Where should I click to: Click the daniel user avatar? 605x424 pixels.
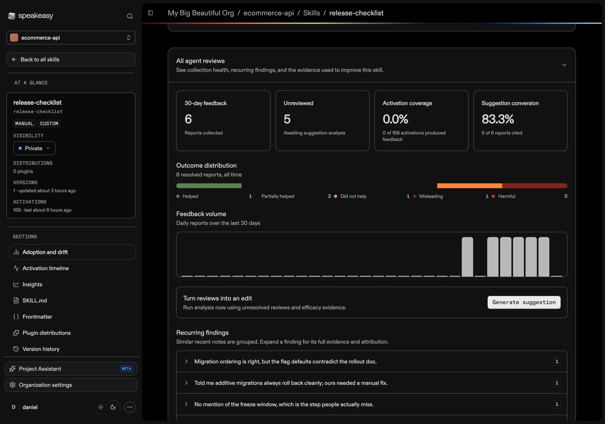[x=14, y=407]
